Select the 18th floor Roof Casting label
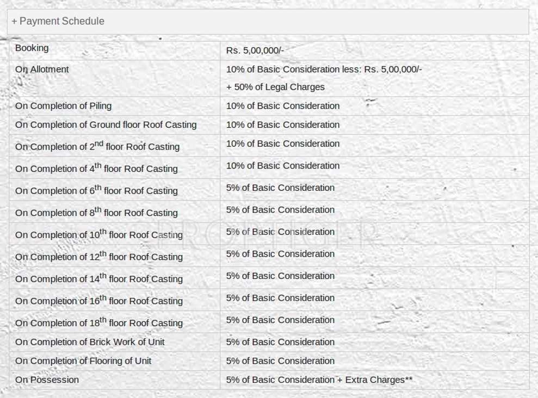Viewport: 538px width, 398px height. pos(98,323)
